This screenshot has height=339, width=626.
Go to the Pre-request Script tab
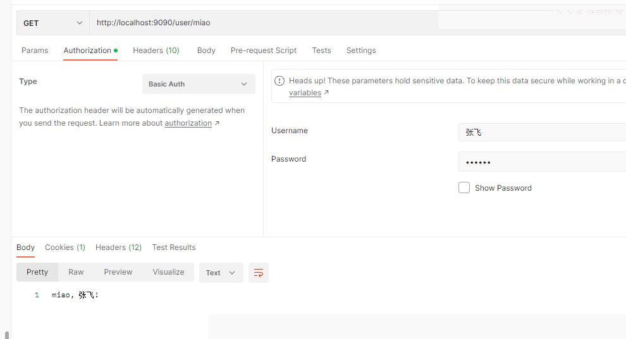coord(264,51)
